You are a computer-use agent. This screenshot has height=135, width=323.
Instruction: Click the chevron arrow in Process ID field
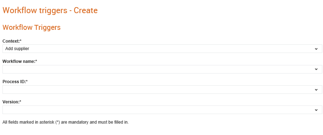point(316,90)
